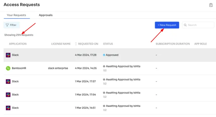Click the Access Requests page title
The width and height of the screenshot is (216, 117).
click(22, 4)
